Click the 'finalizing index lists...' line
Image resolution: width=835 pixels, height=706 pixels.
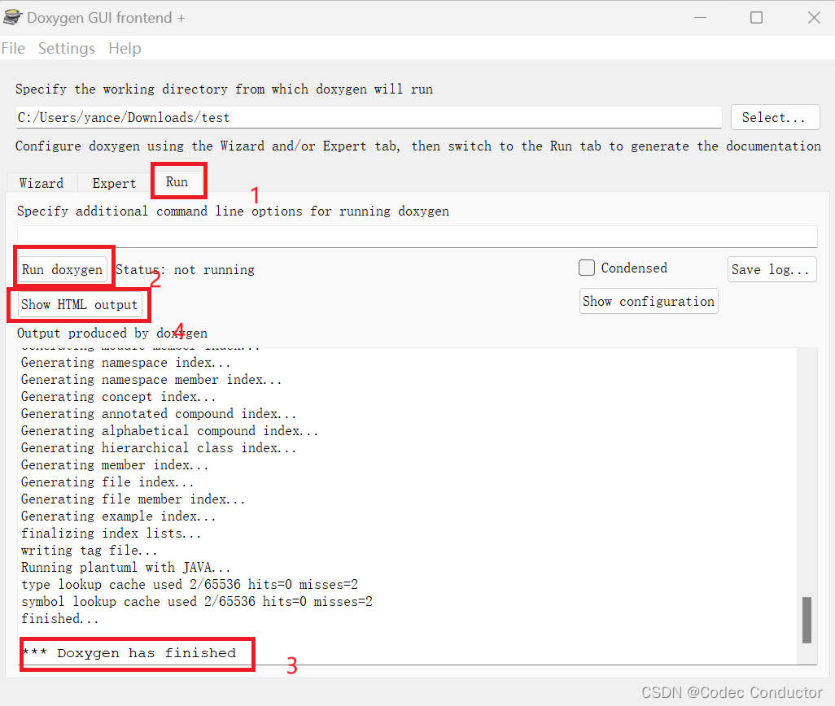pos(111,534)
